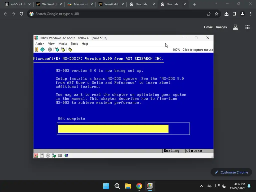Open the Help menu in 86Box
Screen dimensions: 256x192
click(85, 43)
